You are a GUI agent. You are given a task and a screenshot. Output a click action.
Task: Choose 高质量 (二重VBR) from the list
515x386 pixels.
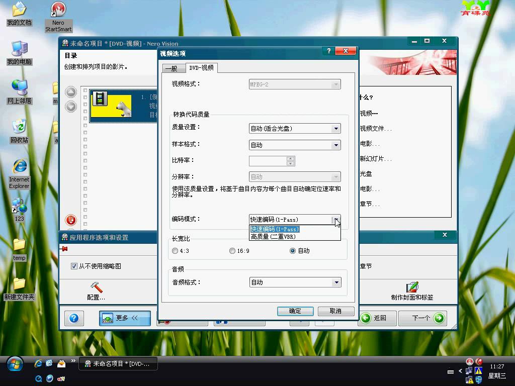click(295, 237)
